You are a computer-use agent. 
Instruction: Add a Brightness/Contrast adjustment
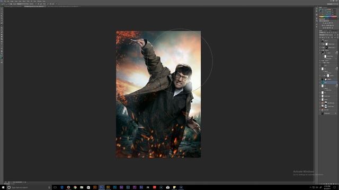pyautogui.click(x=323, y=23)
